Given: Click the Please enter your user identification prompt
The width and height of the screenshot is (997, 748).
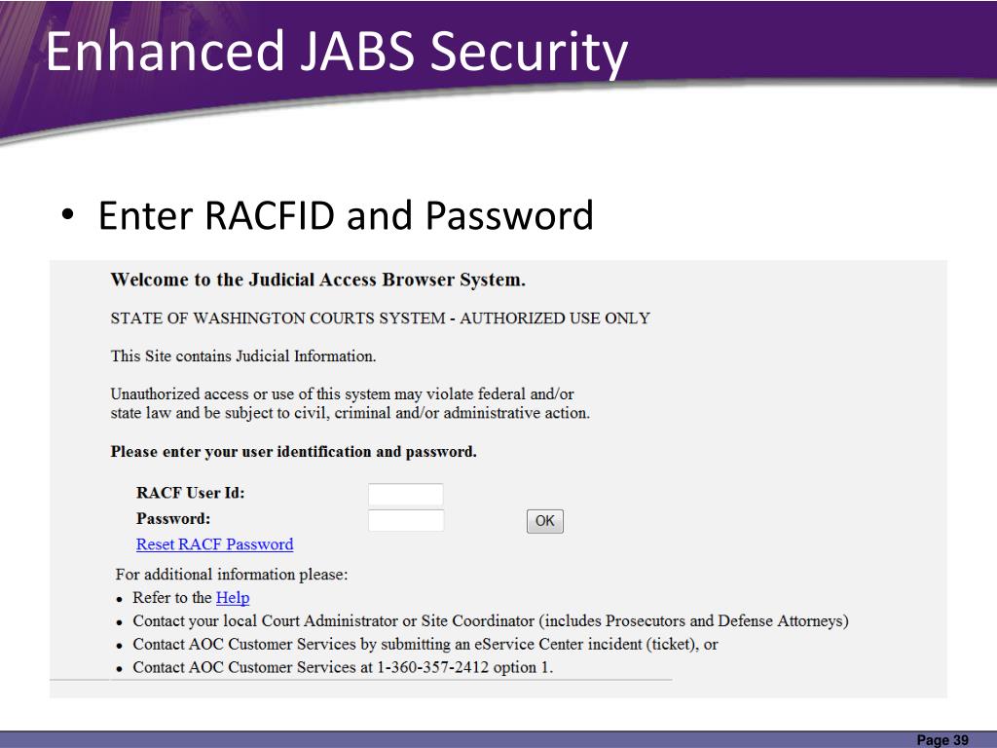Looking at the screenshot, I should click(x=294, y=452).
